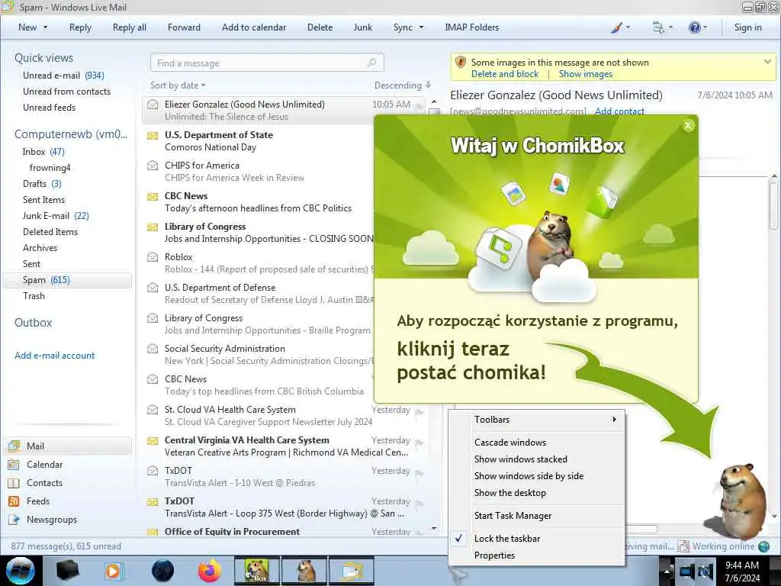Open Windows Media Player taskbar icon
This screenshot has width=781, height=586.
click(x=114, y=571)
